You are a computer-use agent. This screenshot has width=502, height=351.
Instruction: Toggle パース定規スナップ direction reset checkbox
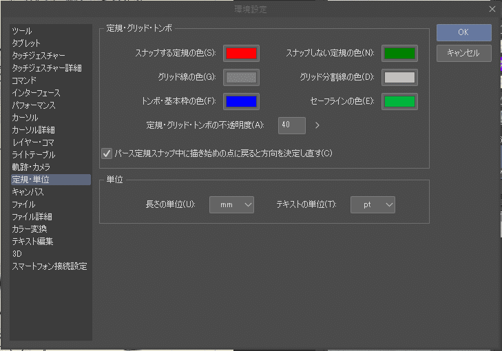pyautogui.click(x=107, y=153)
